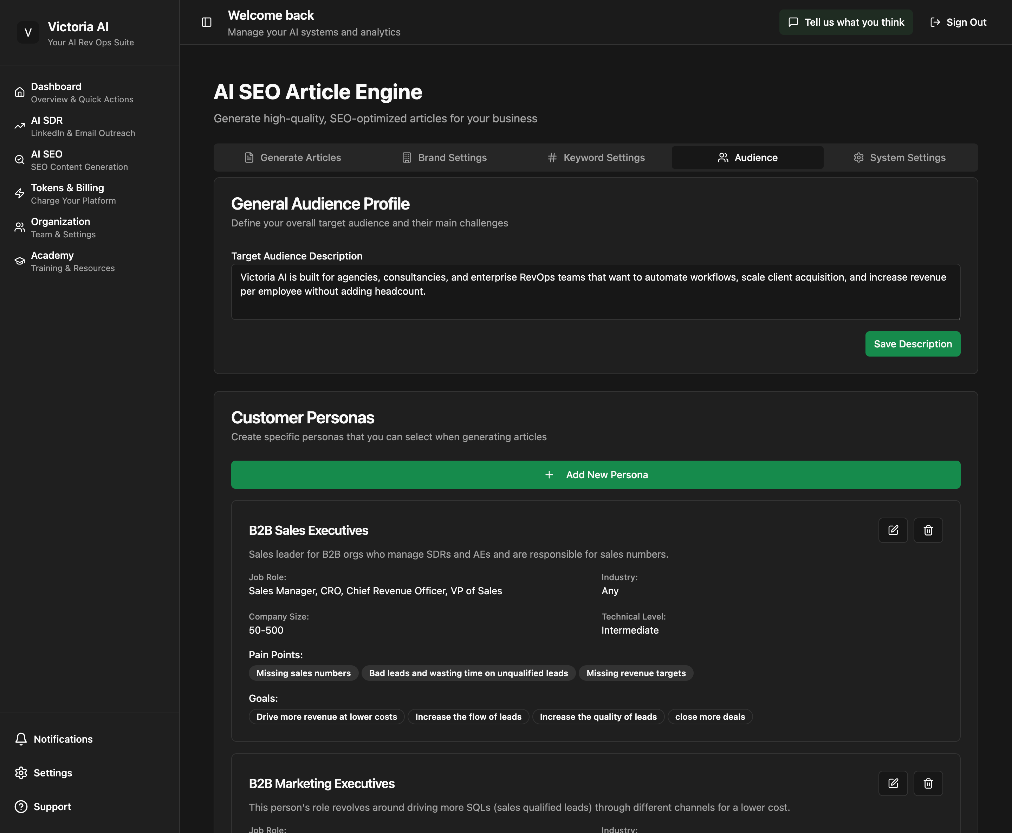Viewport: 1012px width, 833px height.
Task: Open sidebar Settings gear
Action: click(x=21, y=773)
